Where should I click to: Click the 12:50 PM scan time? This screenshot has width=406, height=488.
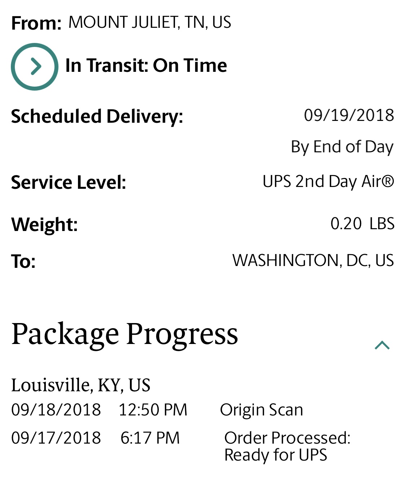(153, 410)
